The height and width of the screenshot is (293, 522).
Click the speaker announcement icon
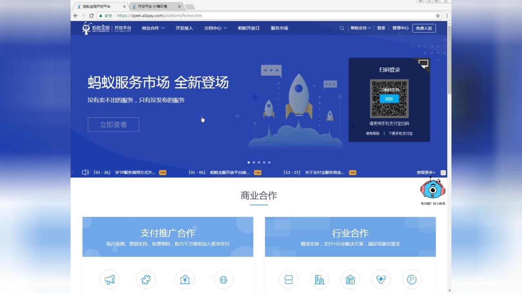point(85,173)
